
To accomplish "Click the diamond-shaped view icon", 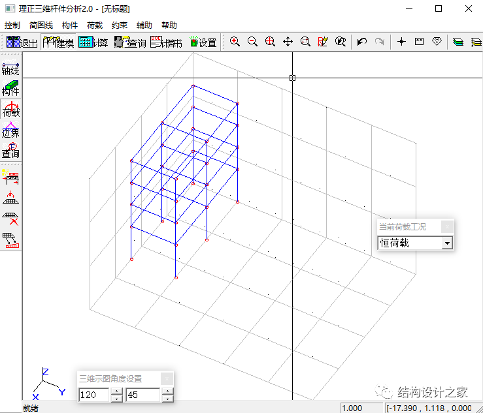I will coord(437,42).
